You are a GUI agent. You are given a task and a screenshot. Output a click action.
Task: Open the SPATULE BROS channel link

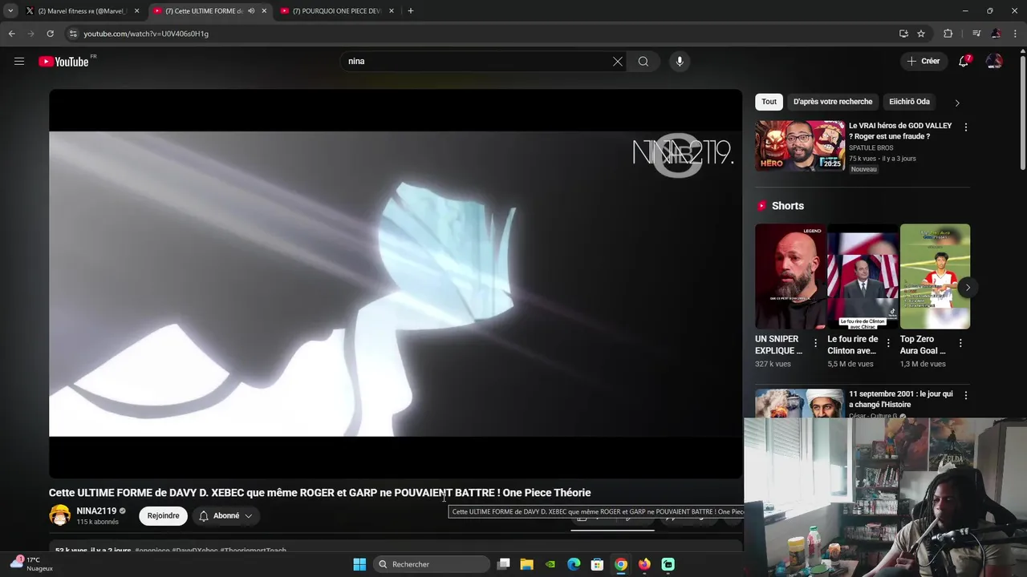[871, 147]
